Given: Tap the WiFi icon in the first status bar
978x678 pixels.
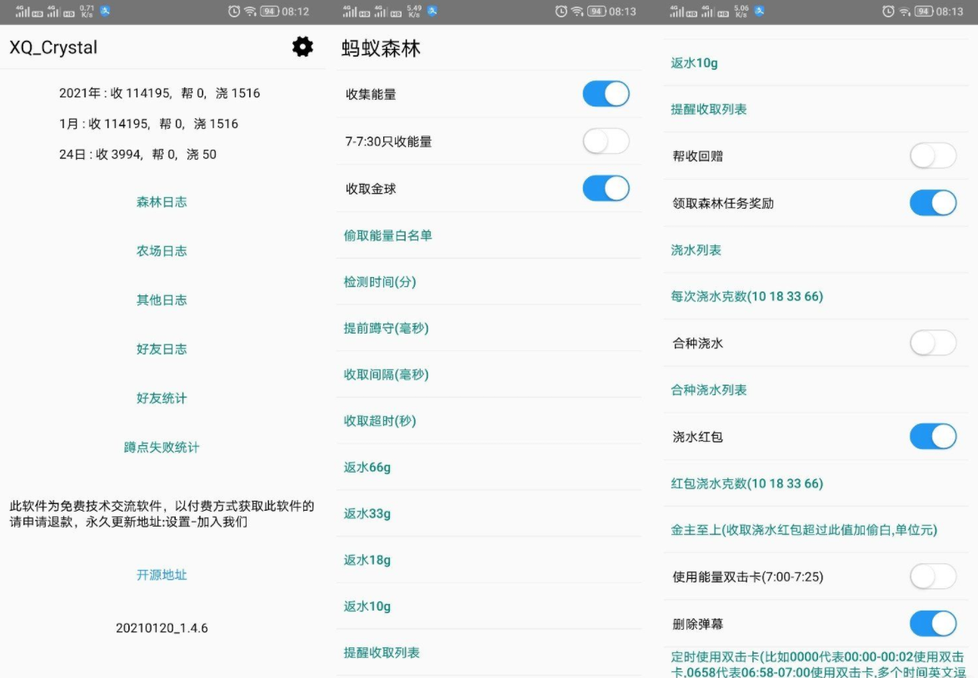Looking at the screenshot, I should [250, 11].
